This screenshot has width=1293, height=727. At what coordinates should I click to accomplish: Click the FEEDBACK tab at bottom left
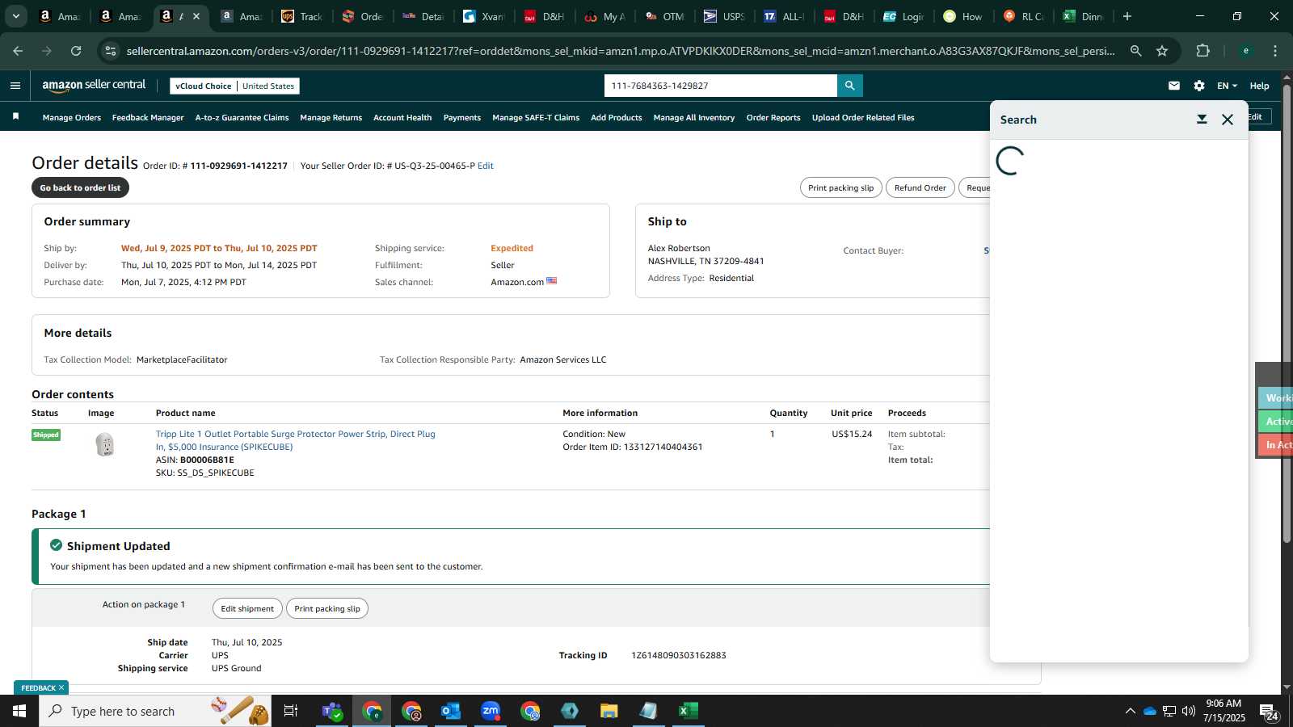[x=40, y=688]
